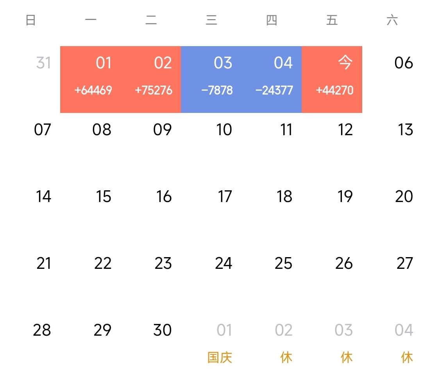
Task: Pick date 19 on Friday column
Action: pyautogui.click(x=345, y=197)
